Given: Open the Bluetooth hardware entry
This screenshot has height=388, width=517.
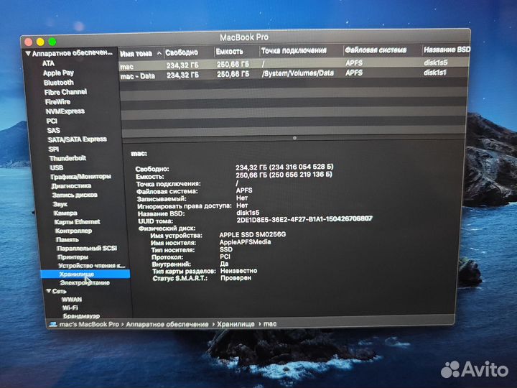Looking at the screenshot, I should coord(58,83).
